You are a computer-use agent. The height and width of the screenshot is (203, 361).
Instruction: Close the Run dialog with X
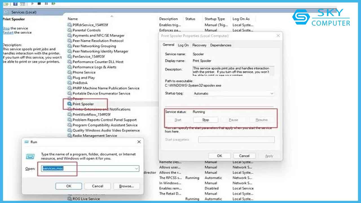[x=139, y=142]
